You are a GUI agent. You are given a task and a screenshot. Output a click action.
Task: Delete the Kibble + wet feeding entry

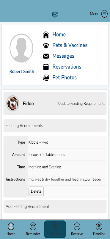coord(36,191)
